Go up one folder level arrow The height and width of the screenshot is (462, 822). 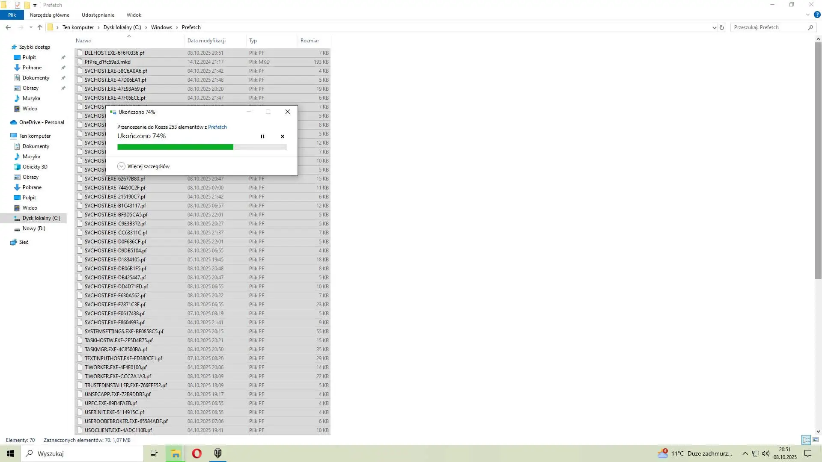(40, 27)
